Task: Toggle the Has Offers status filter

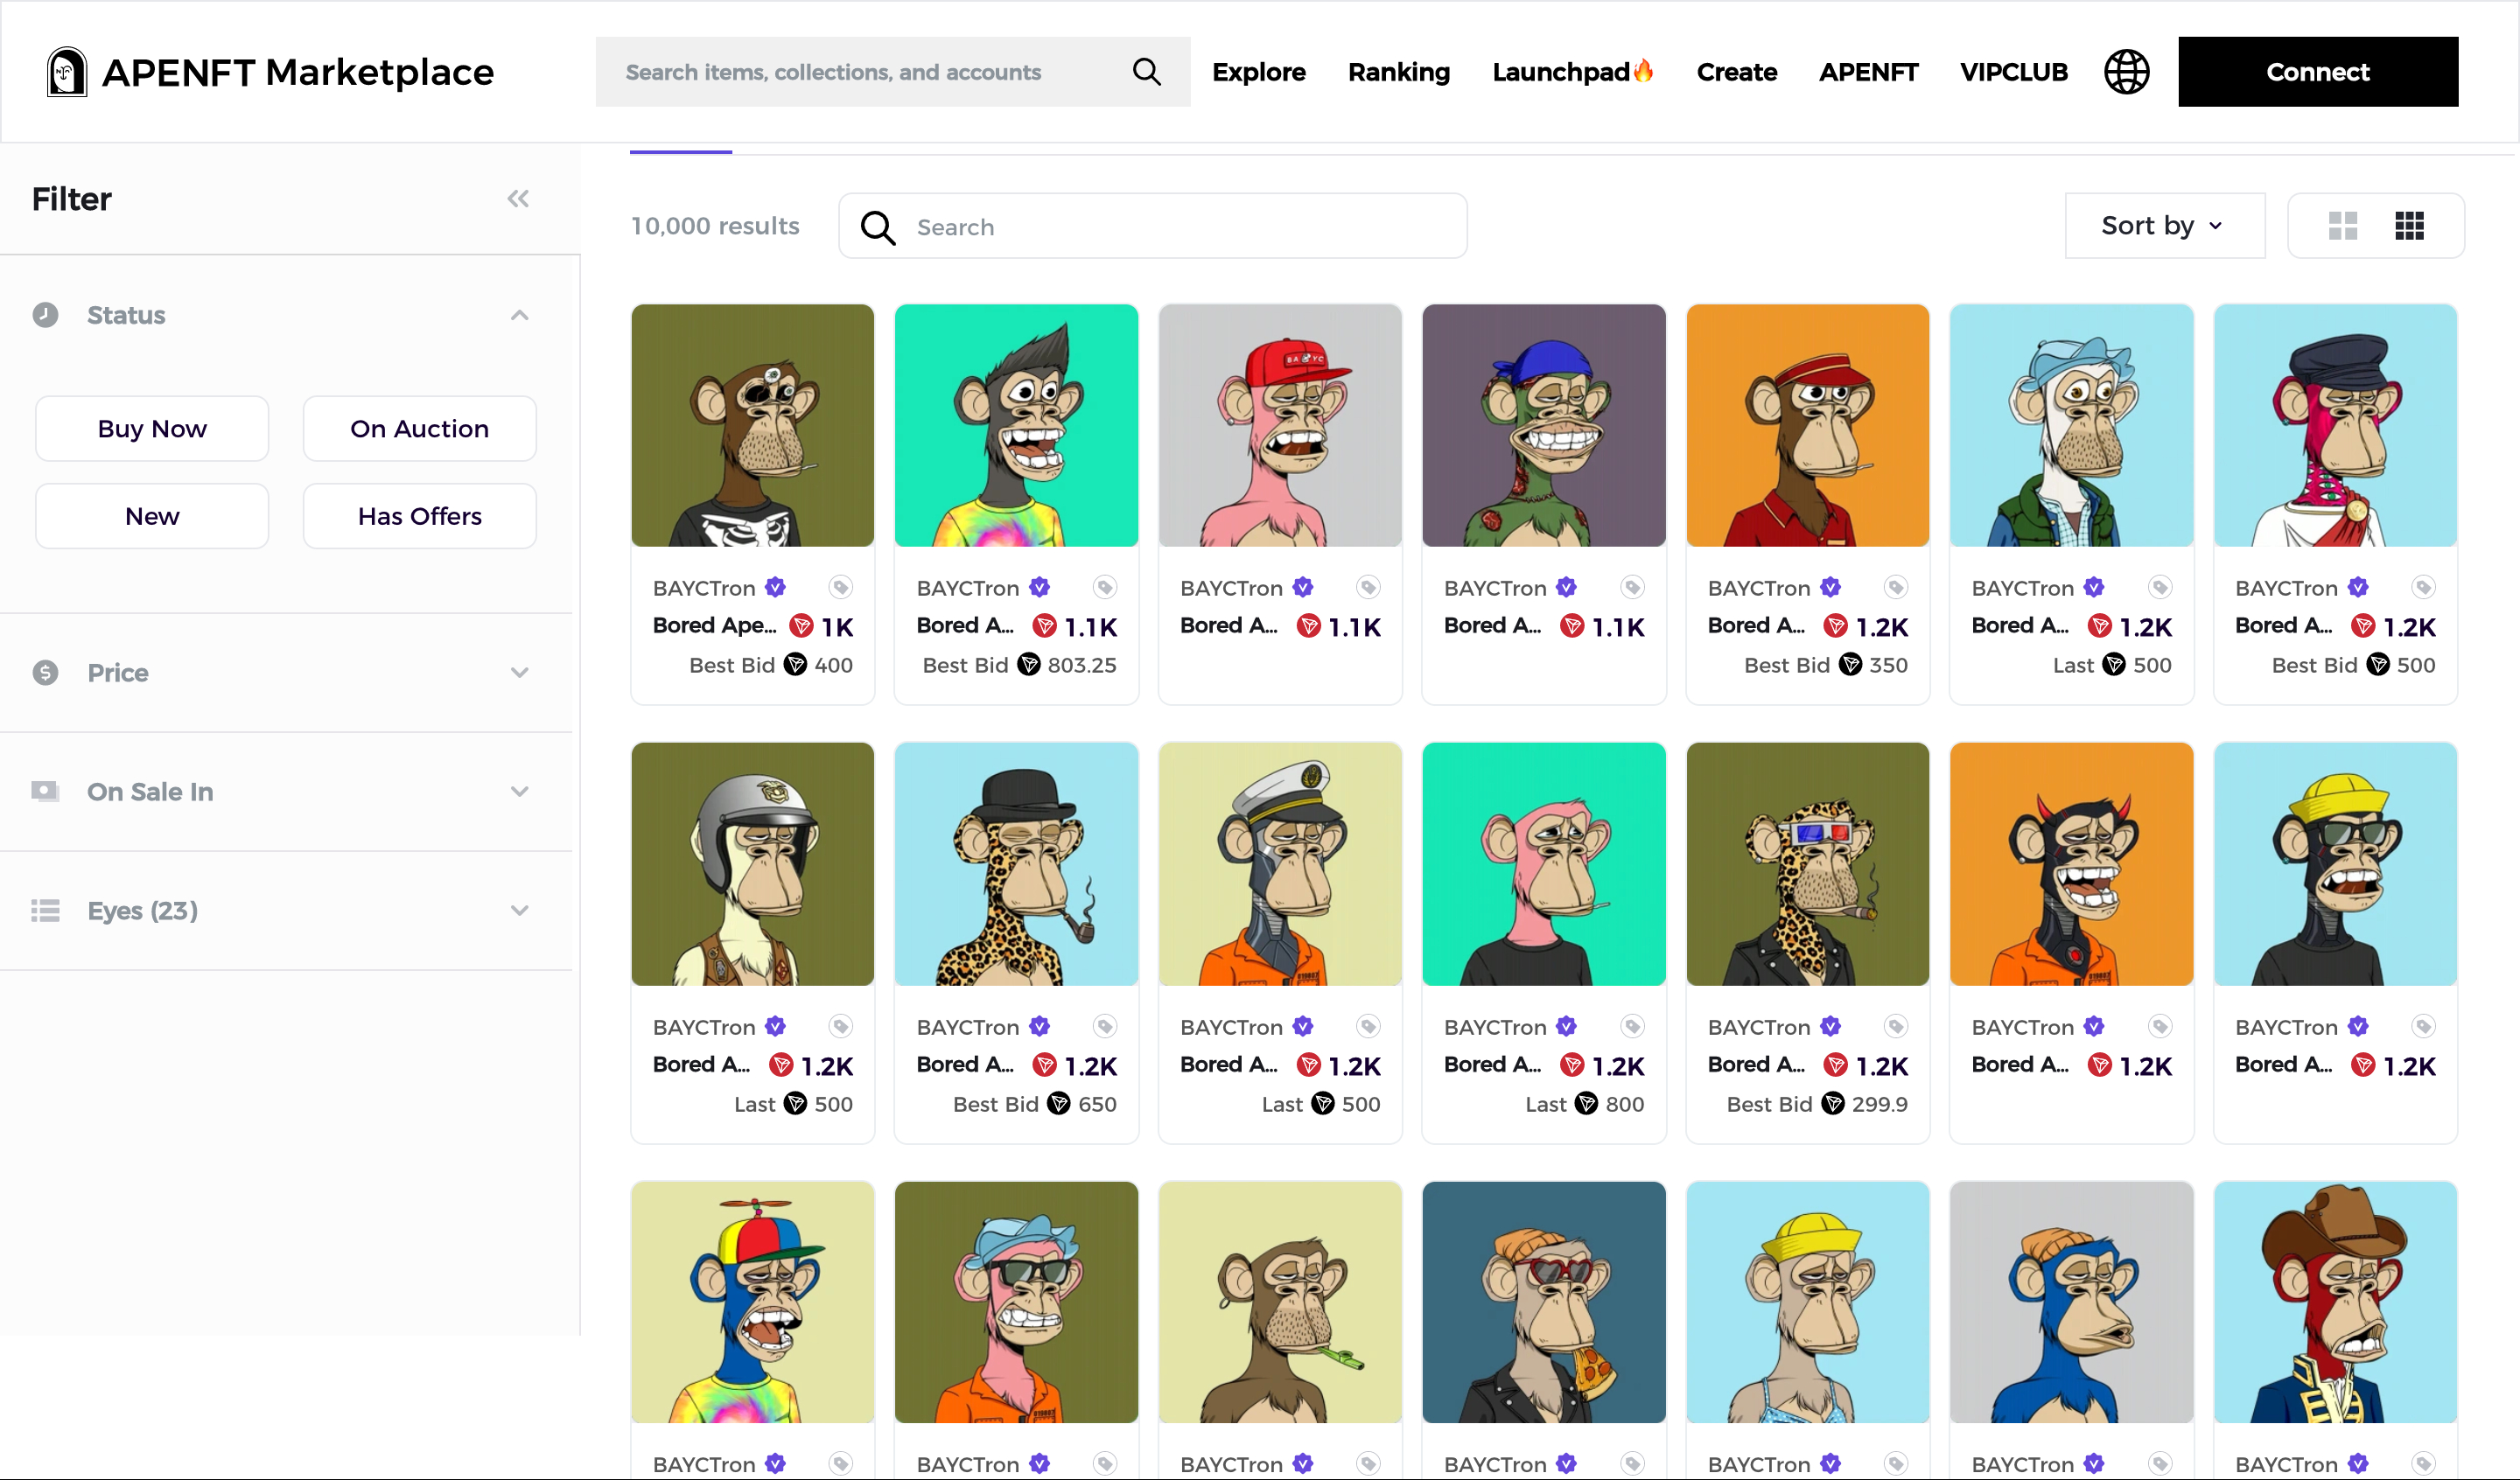Action: pyautogui.click(x=420, y=516)
